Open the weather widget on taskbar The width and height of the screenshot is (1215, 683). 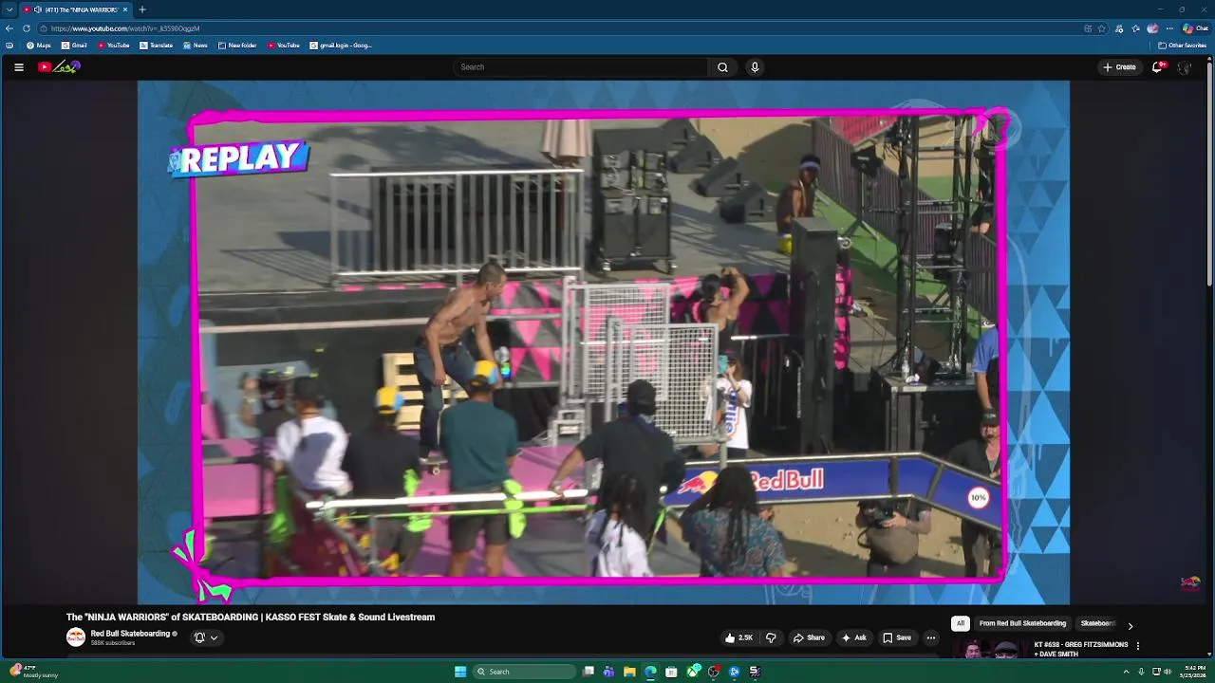click(34, 672)
